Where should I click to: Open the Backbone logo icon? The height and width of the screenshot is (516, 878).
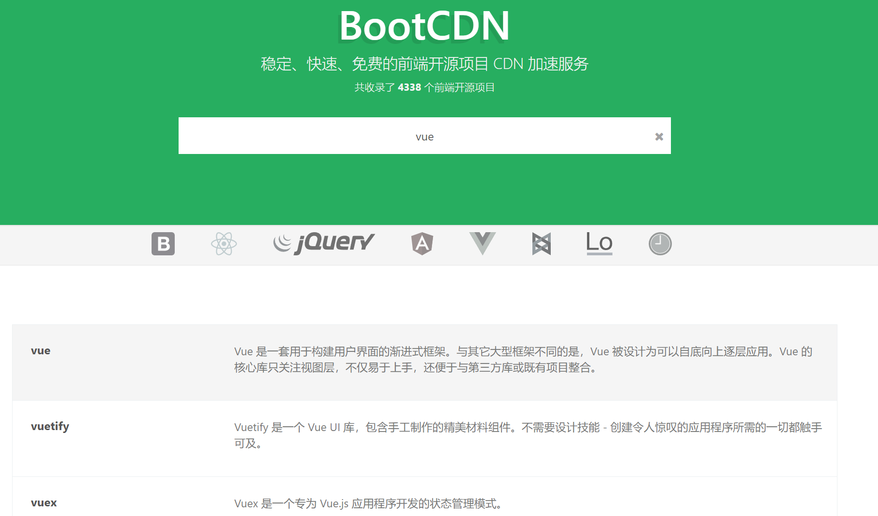coord(542,244)
